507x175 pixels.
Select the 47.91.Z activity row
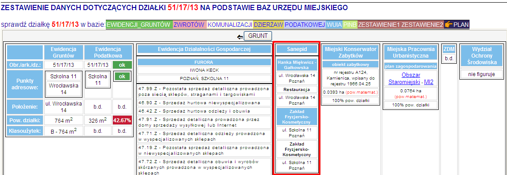[x=204, y=123]
